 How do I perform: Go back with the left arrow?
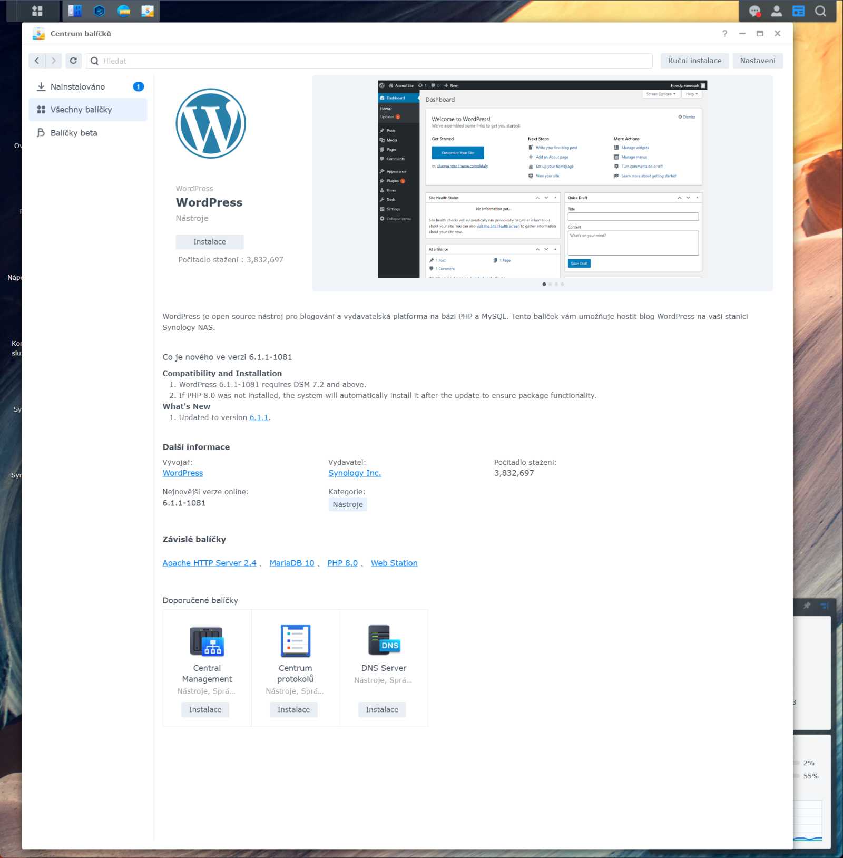pos(37,61)
